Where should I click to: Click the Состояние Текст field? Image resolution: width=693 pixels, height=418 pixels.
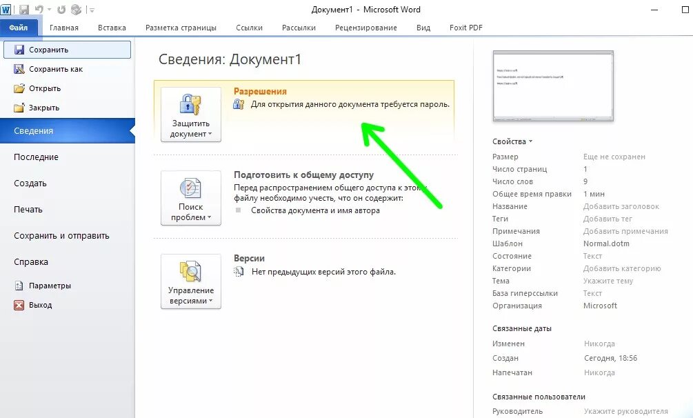592,256
